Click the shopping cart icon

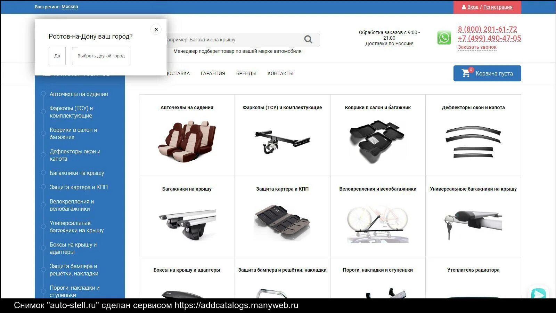click(466, 73)
